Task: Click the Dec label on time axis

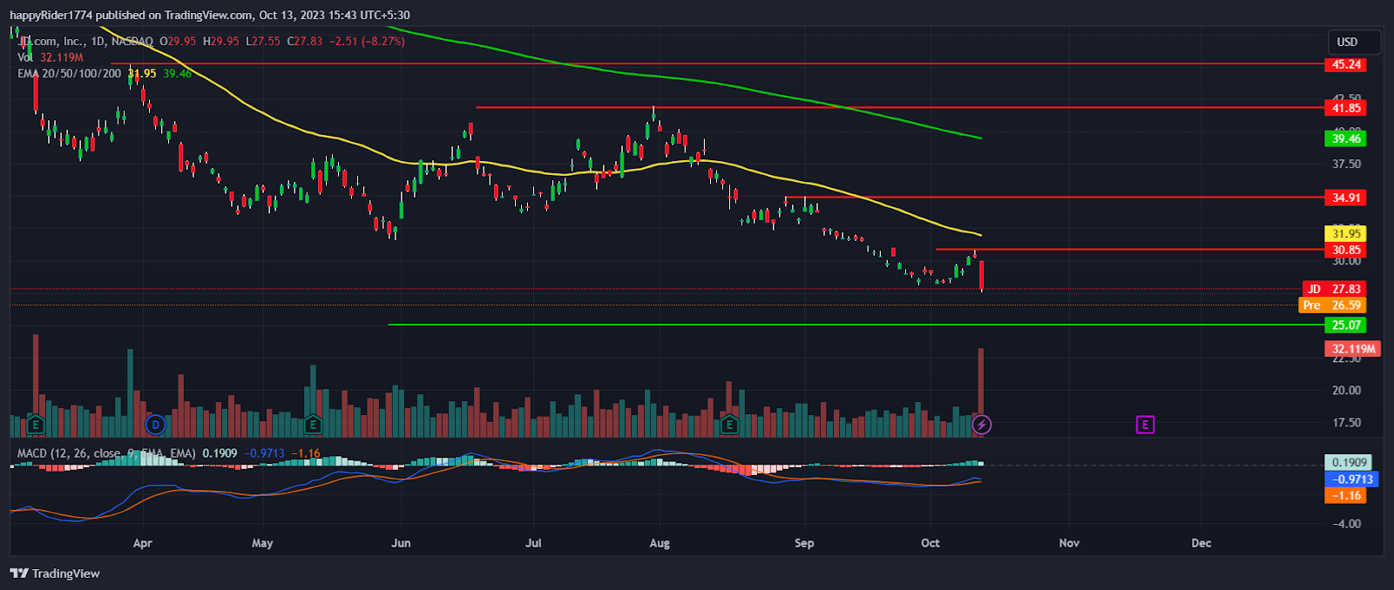Action: pos(1201,543)
